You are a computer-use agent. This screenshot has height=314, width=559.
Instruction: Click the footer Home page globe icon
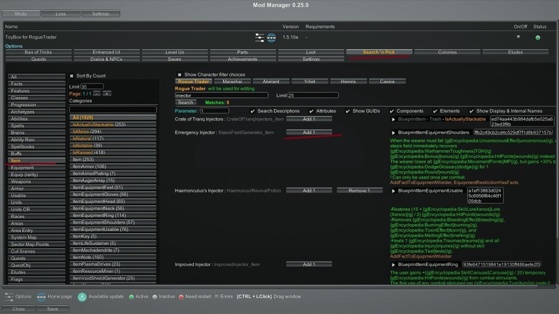click(x=41, y=296)
